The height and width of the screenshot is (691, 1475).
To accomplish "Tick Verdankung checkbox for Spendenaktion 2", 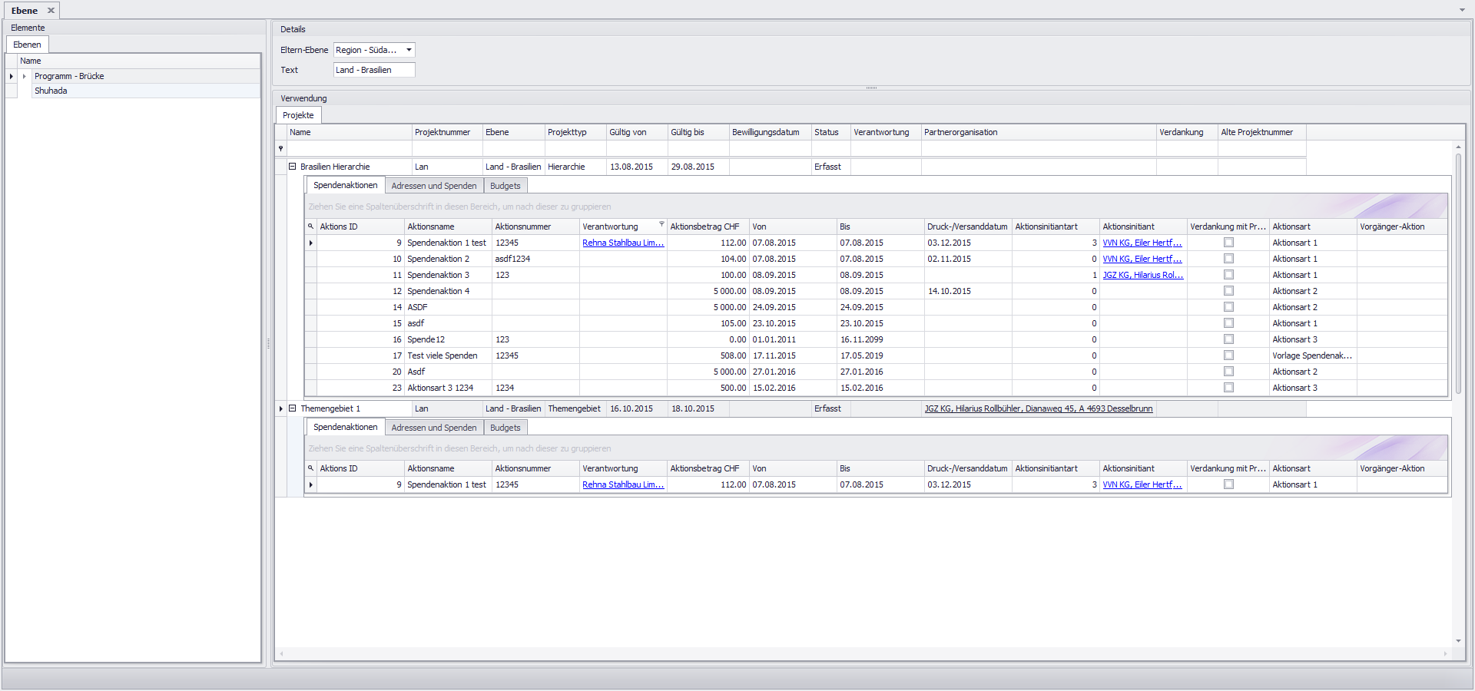I will 1228,259.
